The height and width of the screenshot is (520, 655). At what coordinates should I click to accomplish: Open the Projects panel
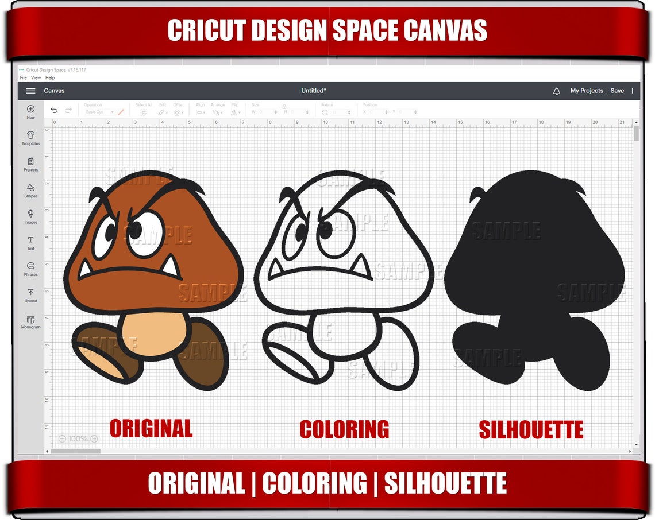[30, 164]
